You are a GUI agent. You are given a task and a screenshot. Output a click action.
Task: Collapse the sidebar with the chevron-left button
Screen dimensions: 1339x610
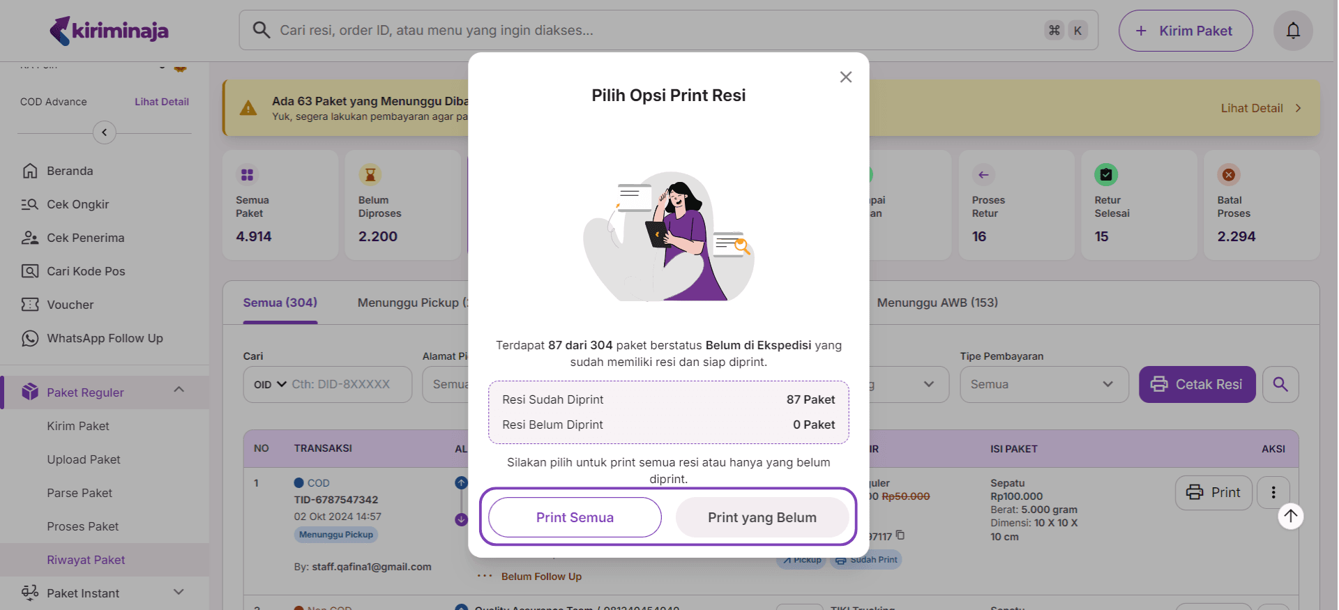(x=105, y=132)
